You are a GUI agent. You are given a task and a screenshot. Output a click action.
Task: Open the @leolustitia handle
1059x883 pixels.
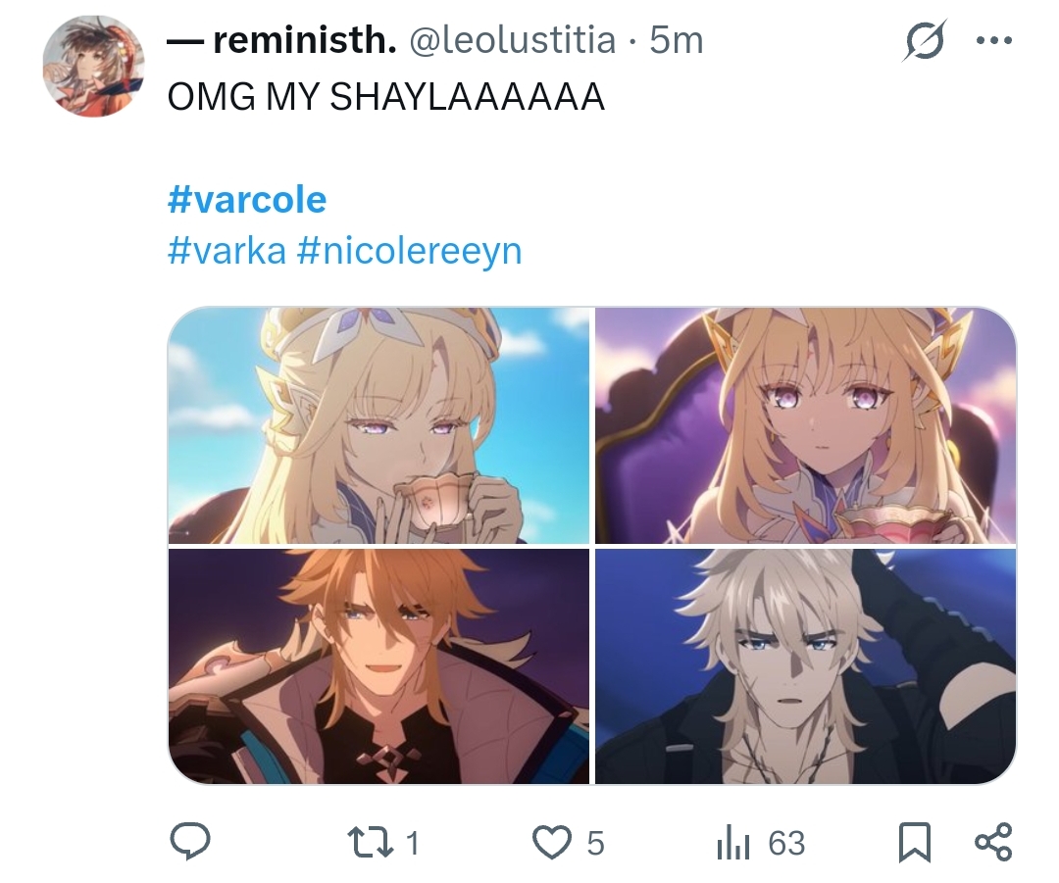[x=513, y=40]
